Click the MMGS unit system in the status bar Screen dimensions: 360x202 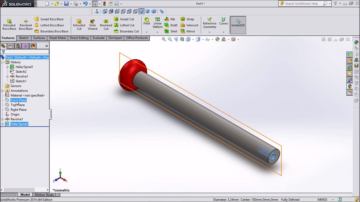pos(322,200)
